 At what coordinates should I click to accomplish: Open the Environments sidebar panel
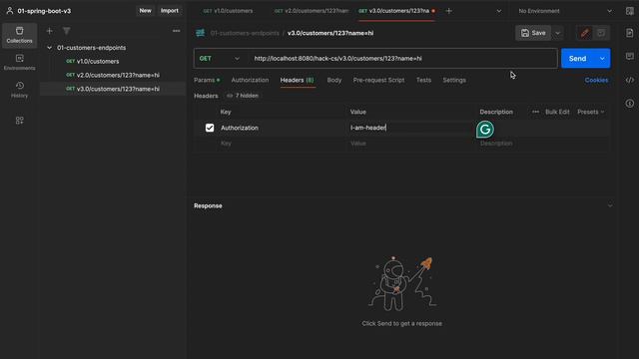[19, 62]
